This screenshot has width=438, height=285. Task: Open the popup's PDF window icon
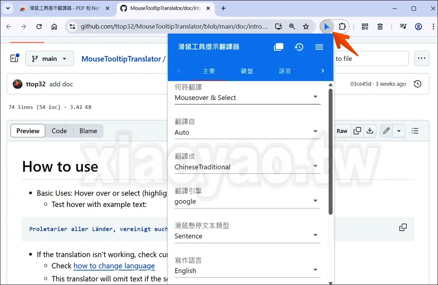[x=278, y=47]
